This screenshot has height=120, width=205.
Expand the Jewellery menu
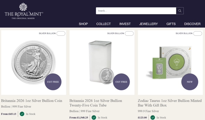tap(148, 24)
